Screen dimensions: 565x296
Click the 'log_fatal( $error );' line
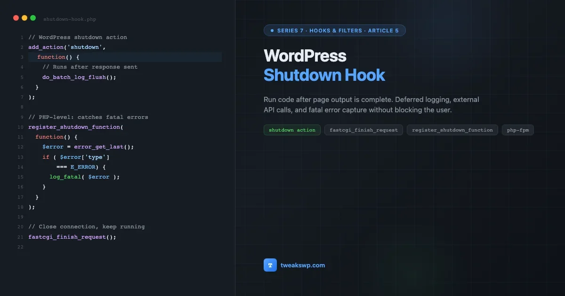(85, 177)
